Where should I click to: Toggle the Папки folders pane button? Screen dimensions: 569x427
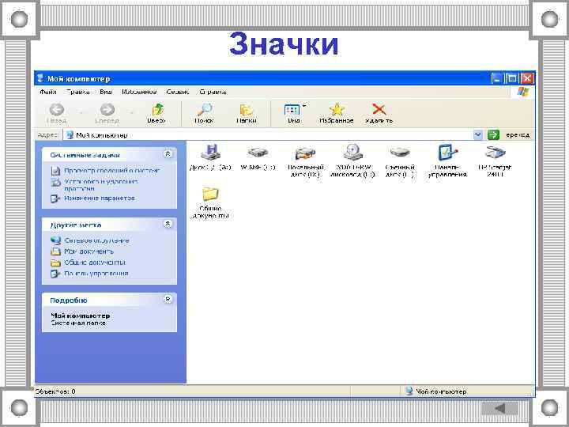pos(247,113)
